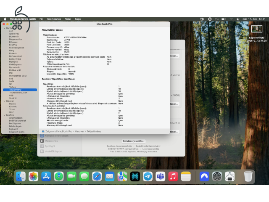Open the Szabályozási tanúsítvány link

(x=148, y=146)
